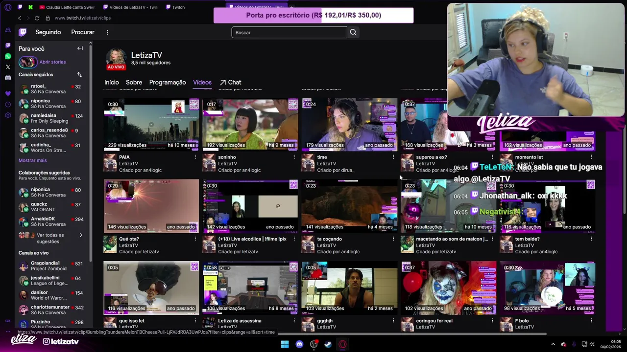Open options menu for Qué ota? clip
This screenshot has width=627, height=352.
pos(195,239)
